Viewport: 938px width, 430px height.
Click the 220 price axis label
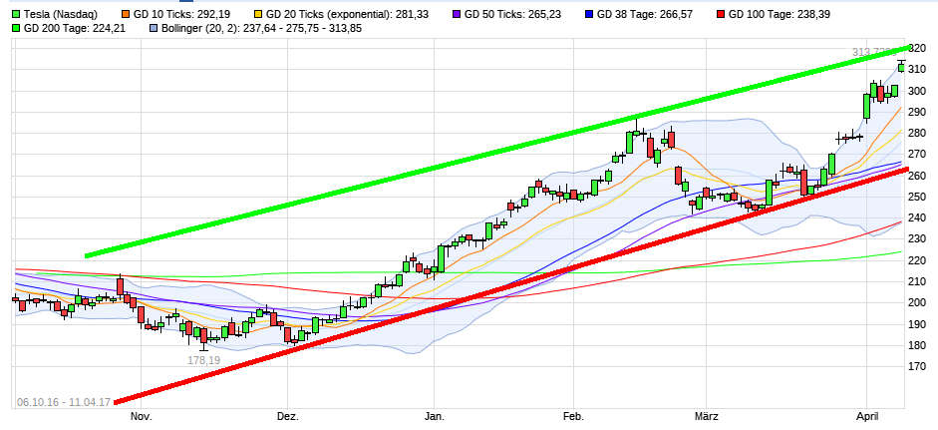(918, 260)
